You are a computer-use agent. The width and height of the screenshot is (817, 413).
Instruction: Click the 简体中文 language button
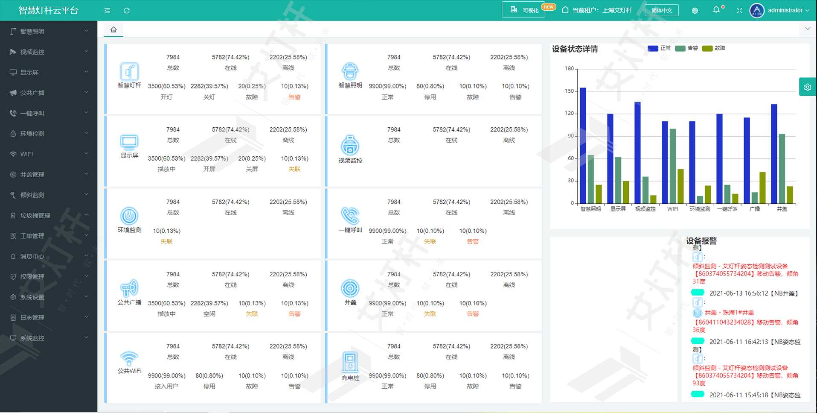click(x=662, y=10)
